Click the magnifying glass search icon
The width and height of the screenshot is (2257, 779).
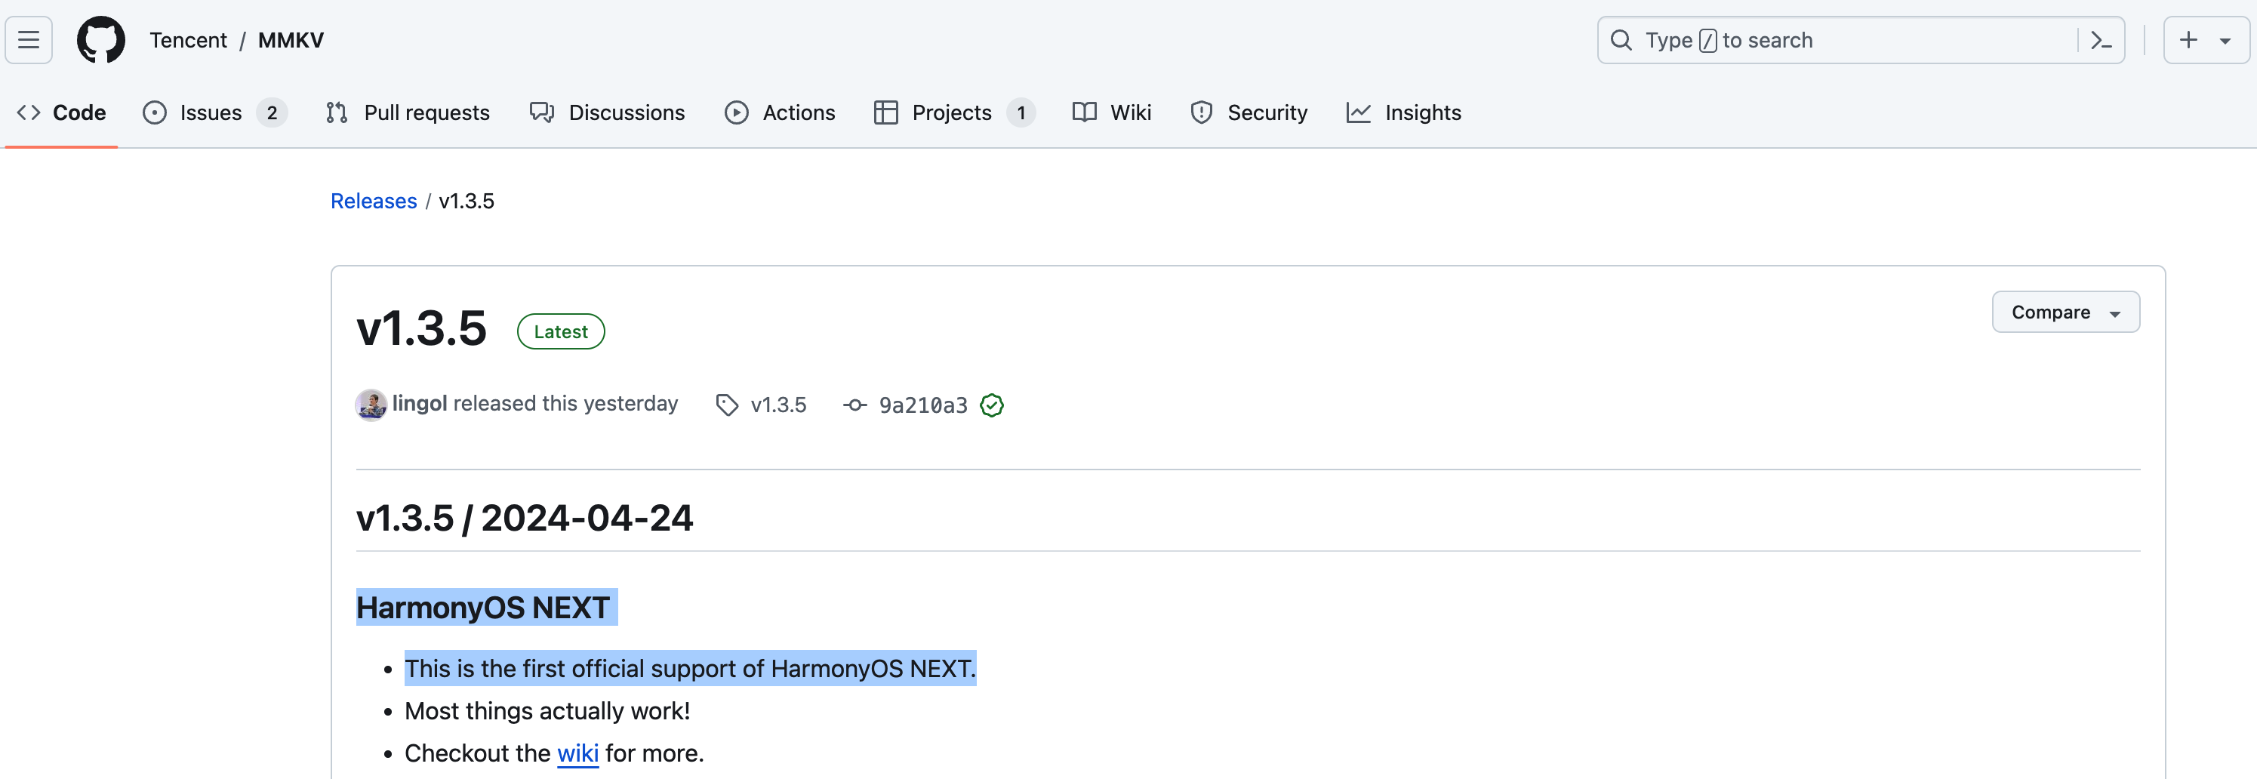(1621, 40)
